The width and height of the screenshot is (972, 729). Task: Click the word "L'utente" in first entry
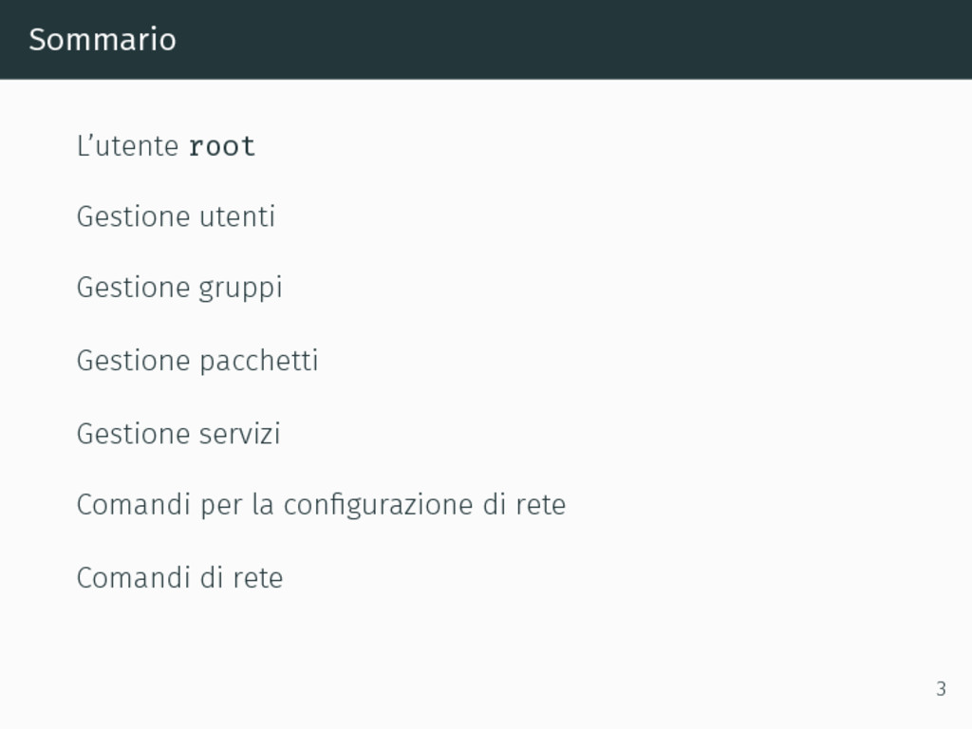tap(128, 146)
